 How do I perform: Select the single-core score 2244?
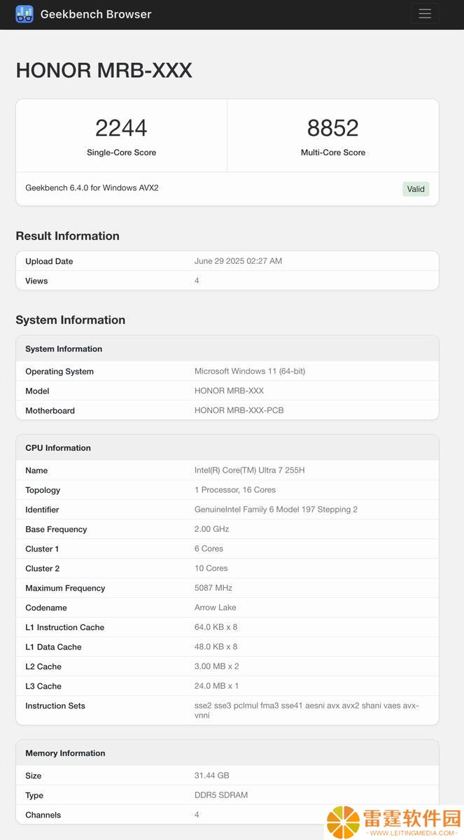pyautogui.click(x=121, y=127)
